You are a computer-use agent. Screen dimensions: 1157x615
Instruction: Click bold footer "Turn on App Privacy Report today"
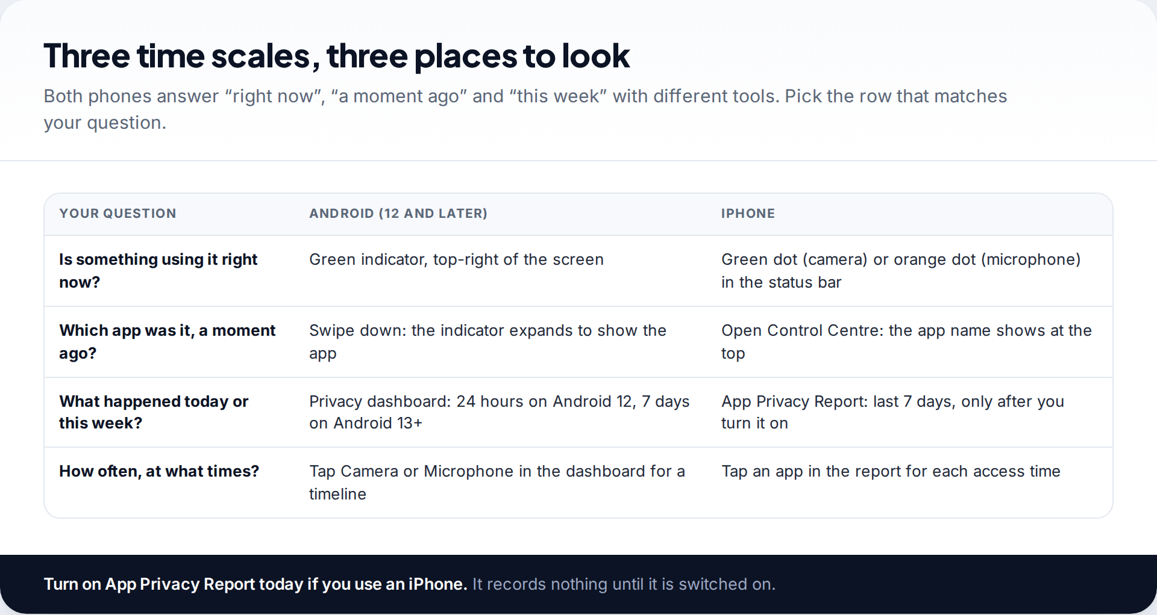click(x=256, y=584)
